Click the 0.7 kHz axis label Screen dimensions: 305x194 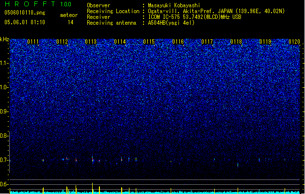(x=4, y=160)
